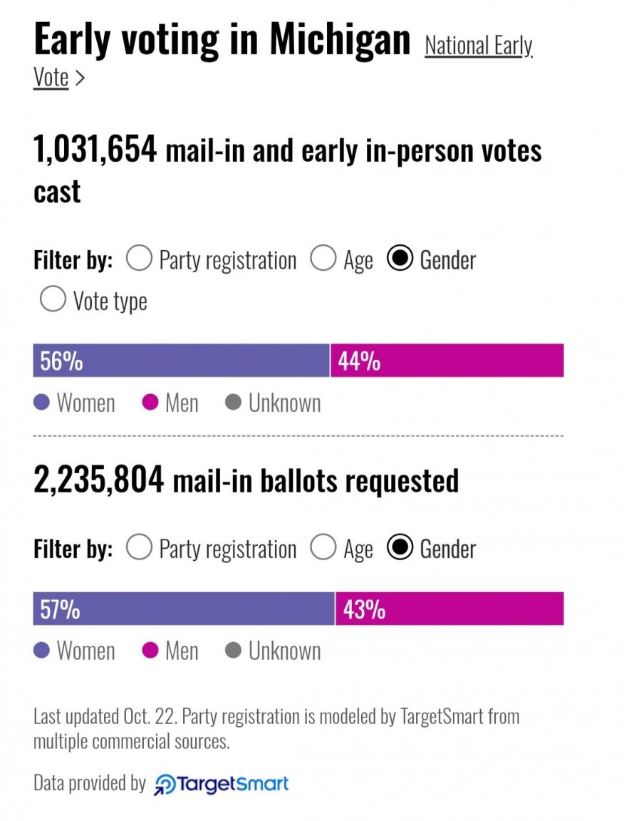Screen dimensions: 624x821
Task: Click the 57% women ballots requested bar
Action: coord(184,609)
